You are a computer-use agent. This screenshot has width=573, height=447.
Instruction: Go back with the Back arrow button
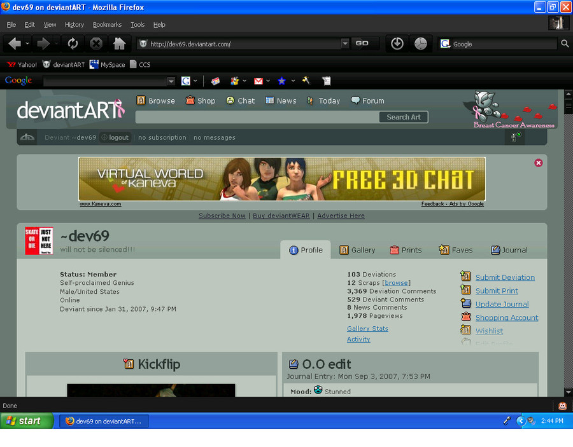[15, 44]
